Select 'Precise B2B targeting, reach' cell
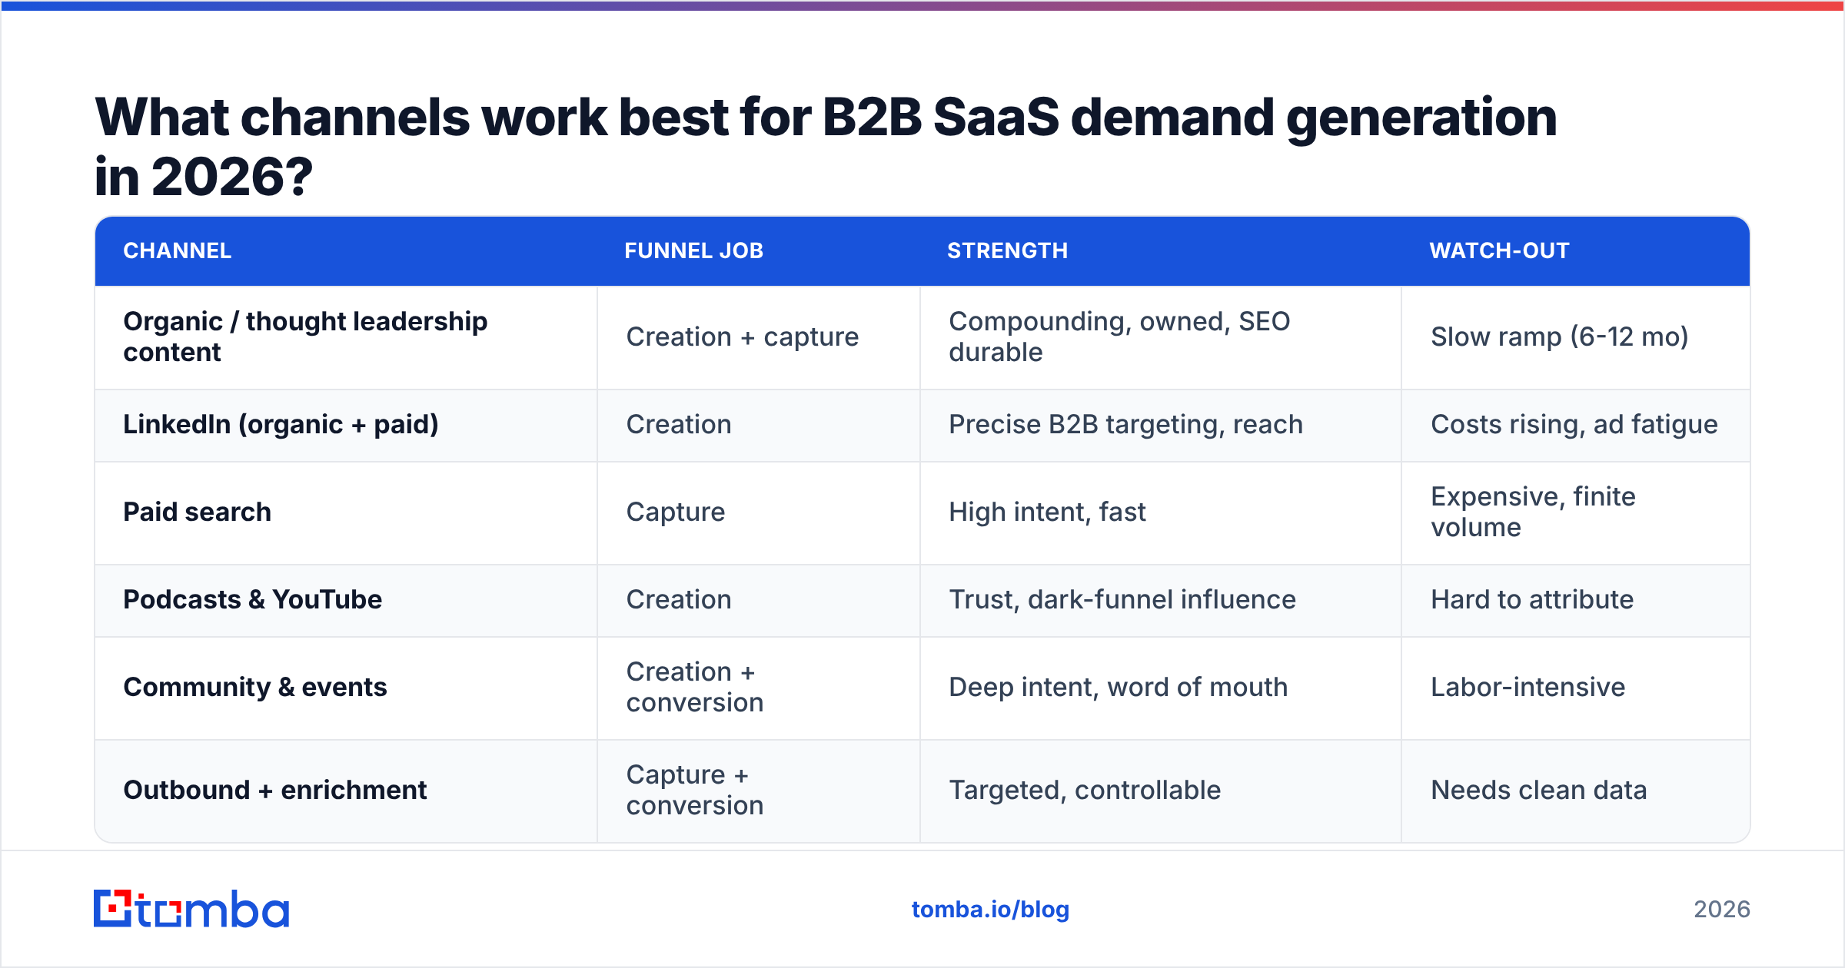Viewport: 1845px width, 968px height. 1161,425
